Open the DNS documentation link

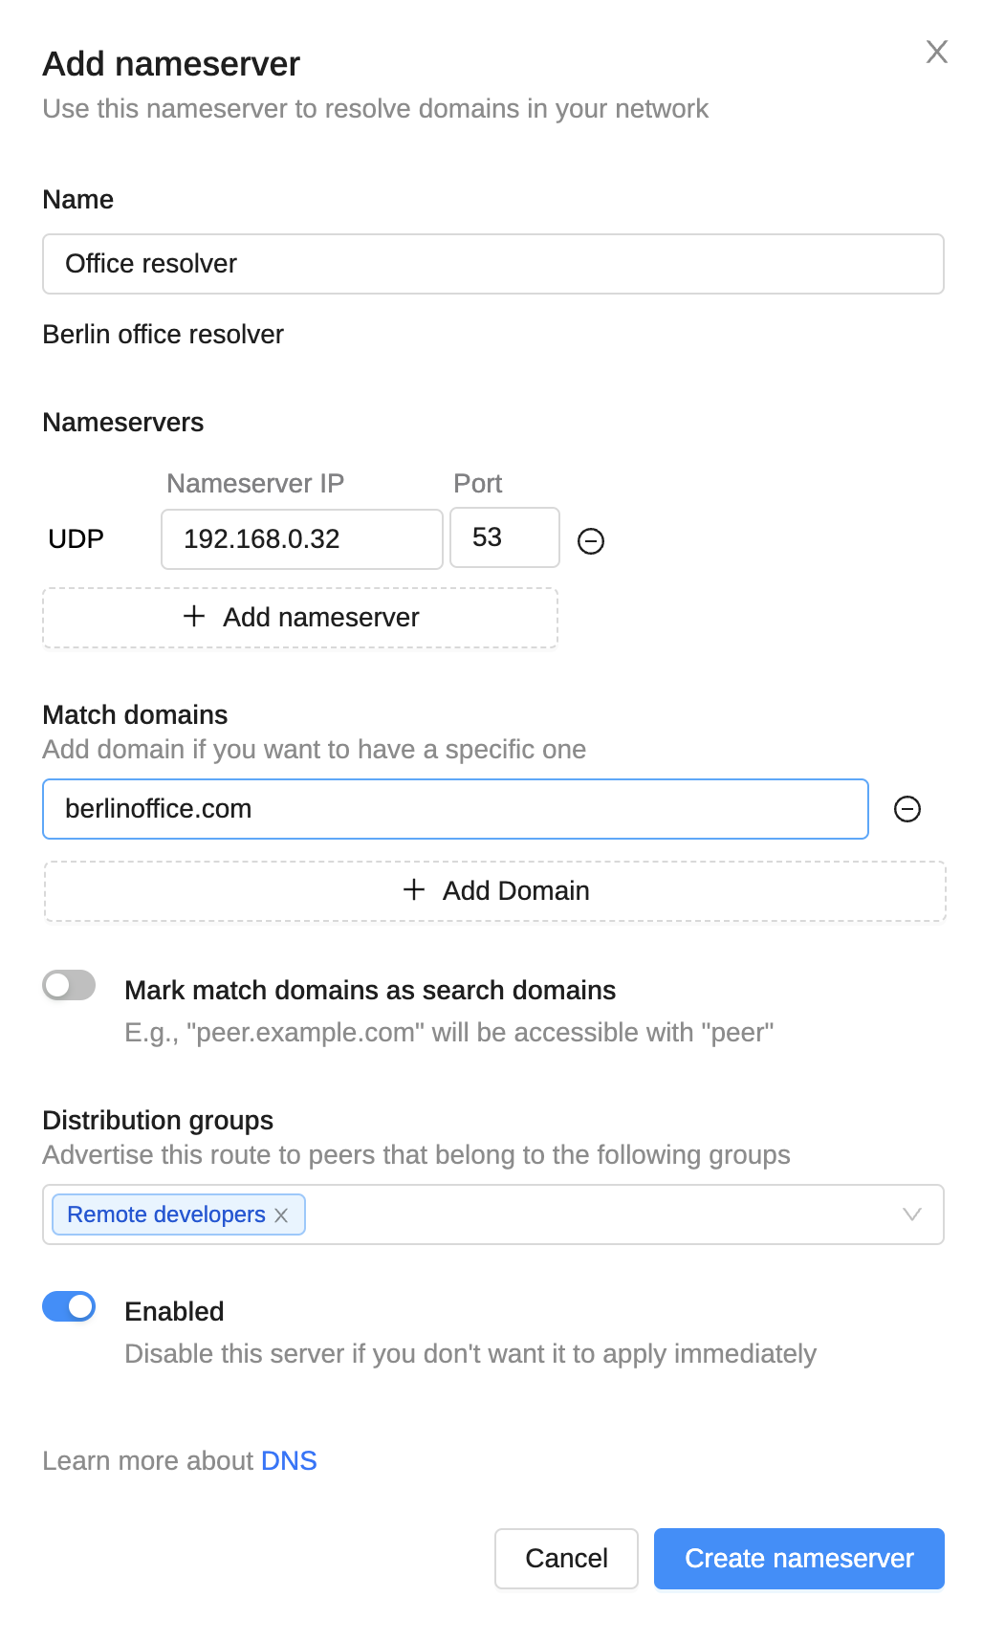pos(289,1461)
